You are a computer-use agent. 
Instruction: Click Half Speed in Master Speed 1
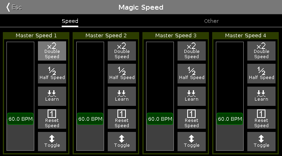(52, 74)
